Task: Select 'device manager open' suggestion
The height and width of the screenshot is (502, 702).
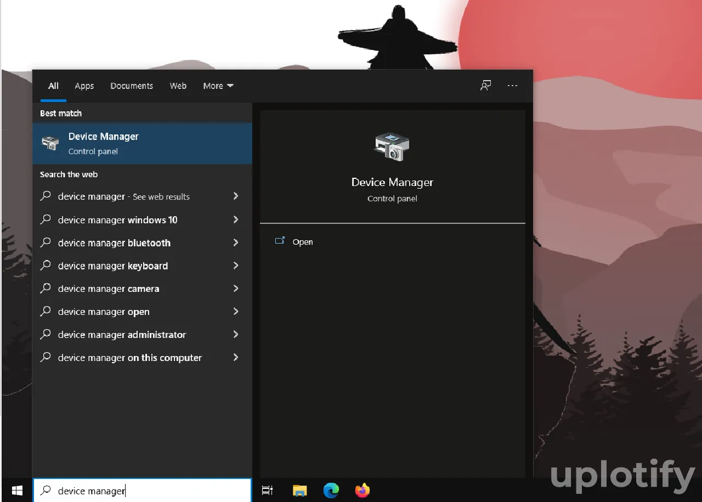Action: coord(143,312)
